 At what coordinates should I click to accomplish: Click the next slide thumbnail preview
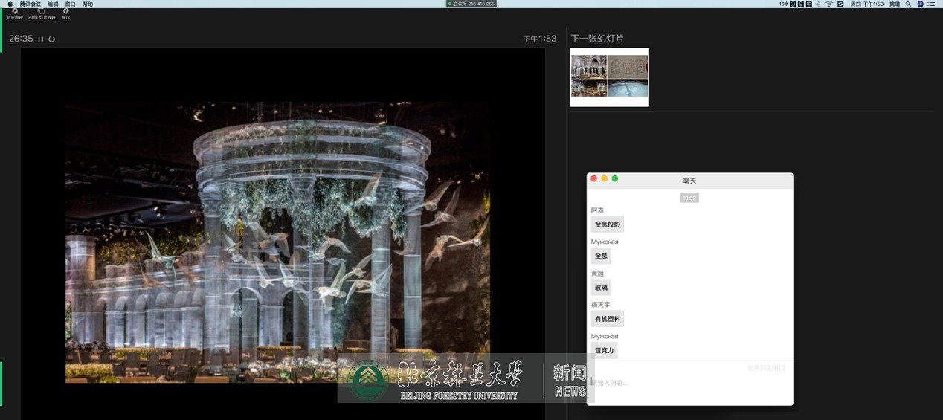coord(609,77)
